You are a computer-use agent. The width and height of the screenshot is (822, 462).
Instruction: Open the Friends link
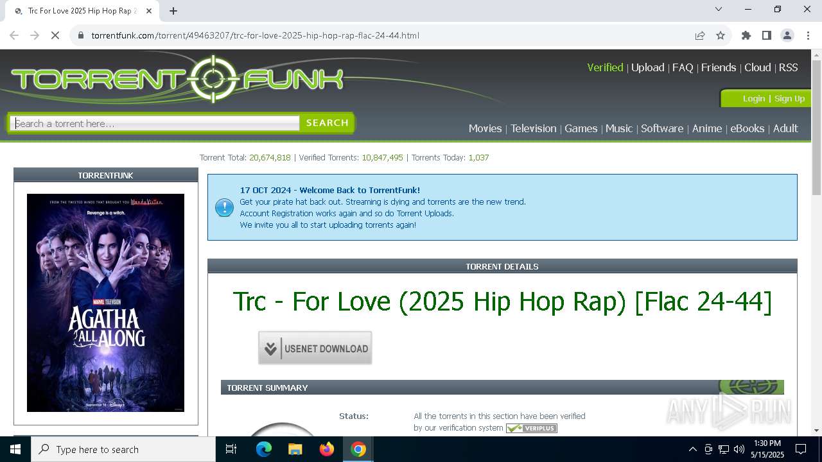coord(719,67)
